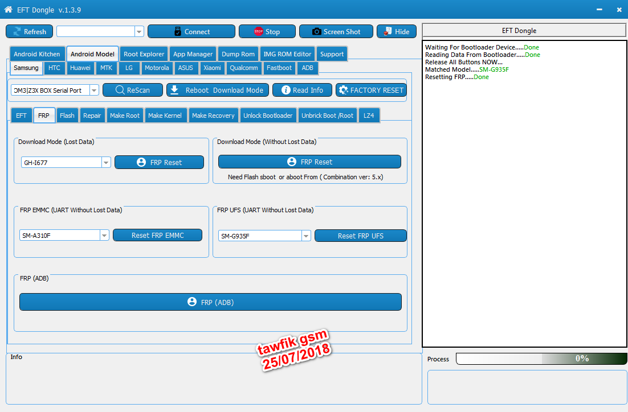The image size is (628, 412).
Task: Open the Support tab
Action: click(x=332, y=54)
